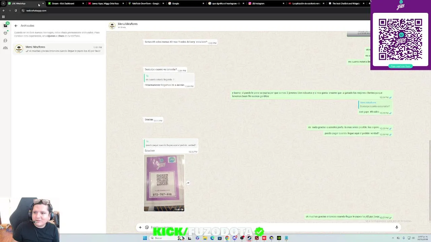
Task: Click the taskbar Buscar search box
Action: click(x=168, y=238)
